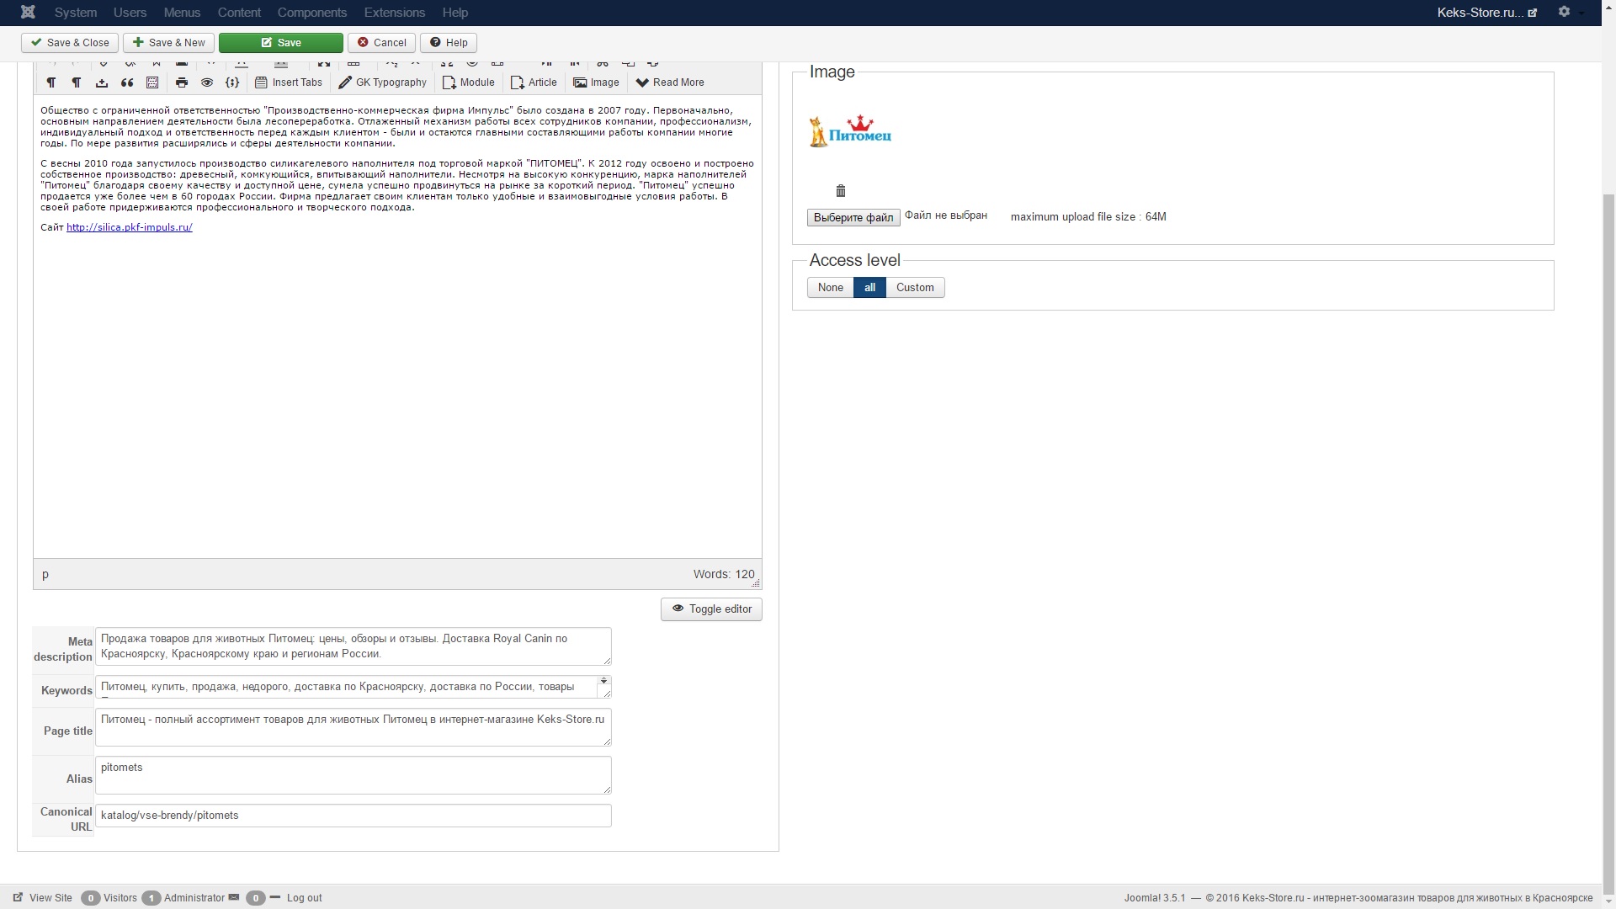The height and width of the screenshot is (909, 1616).
Task: Open the silica.pkf-impuls.ru link in text
Action: 129,227
